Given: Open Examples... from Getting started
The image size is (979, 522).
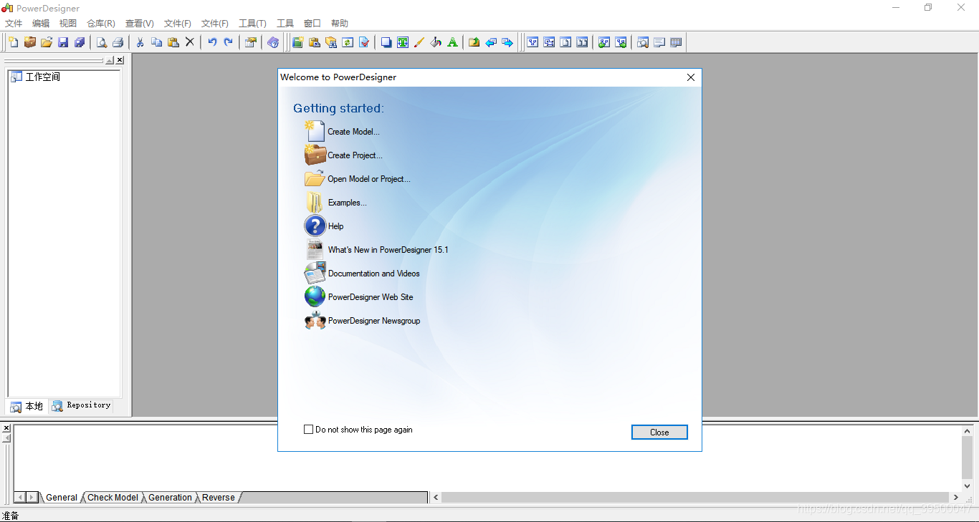Looking at the screenshot, I should coord(348,203).
